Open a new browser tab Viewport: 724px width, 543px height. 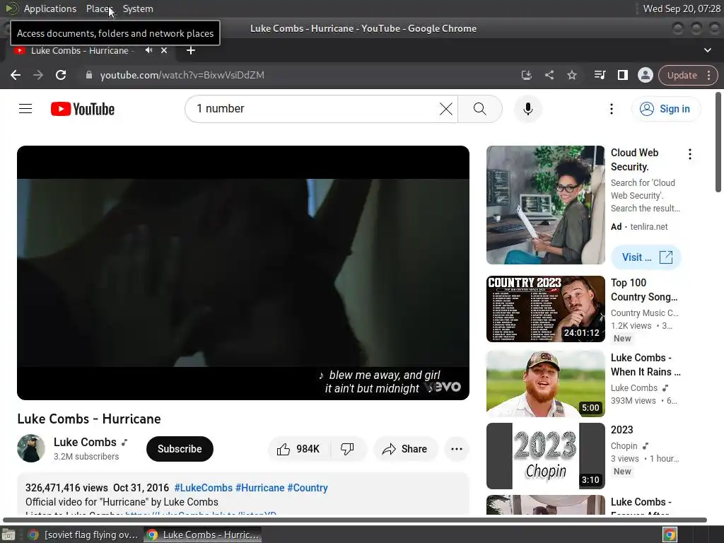click(x=191, y=50)
